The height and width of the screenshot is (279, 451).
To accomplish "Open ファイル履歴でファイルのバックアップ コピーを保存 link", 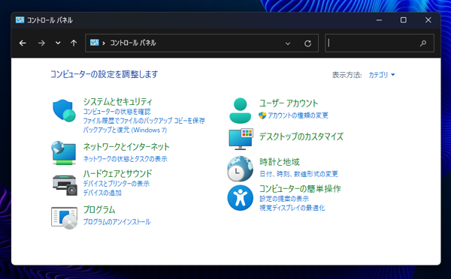I will (x=144, y=121).
